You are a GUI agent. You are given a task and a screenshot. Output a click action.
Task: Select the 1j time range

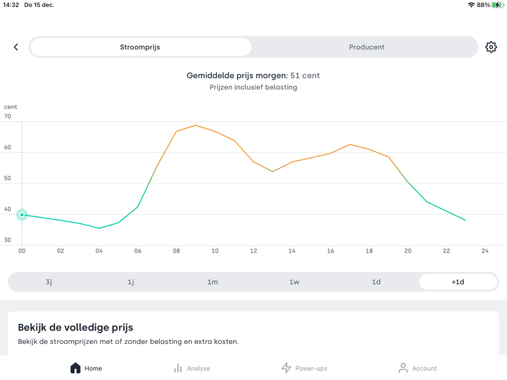tap(131, 282)
